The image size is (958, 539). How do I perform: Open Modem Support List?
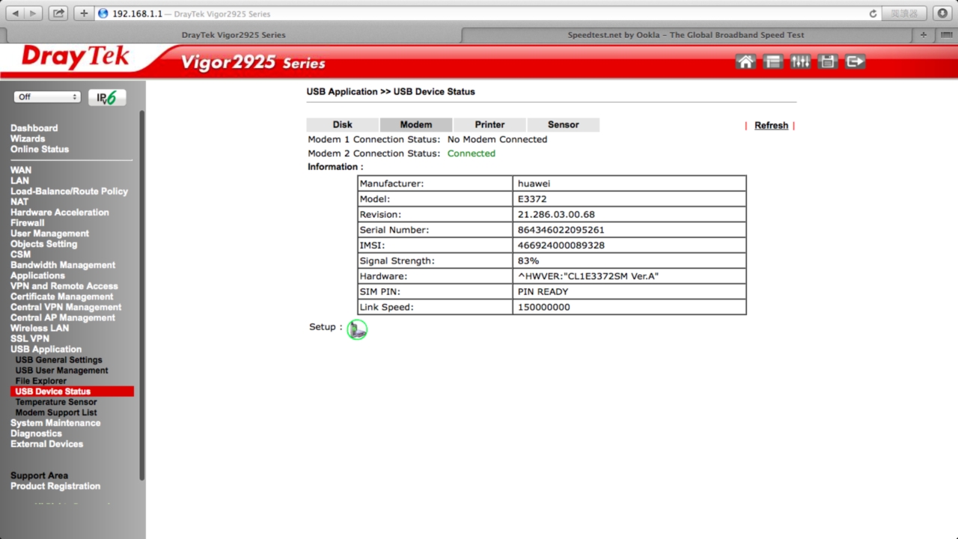click(x=56, y=412)
